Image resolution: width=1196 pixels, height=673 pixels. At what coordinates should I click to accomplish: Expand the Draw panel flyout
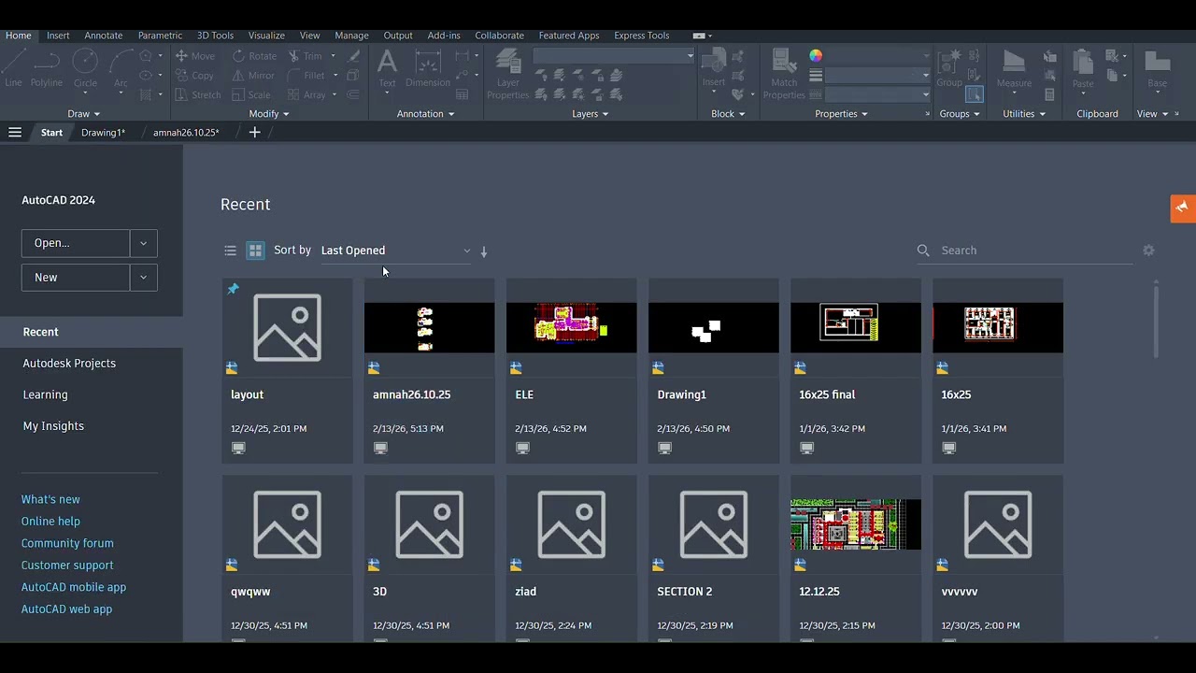83,114
